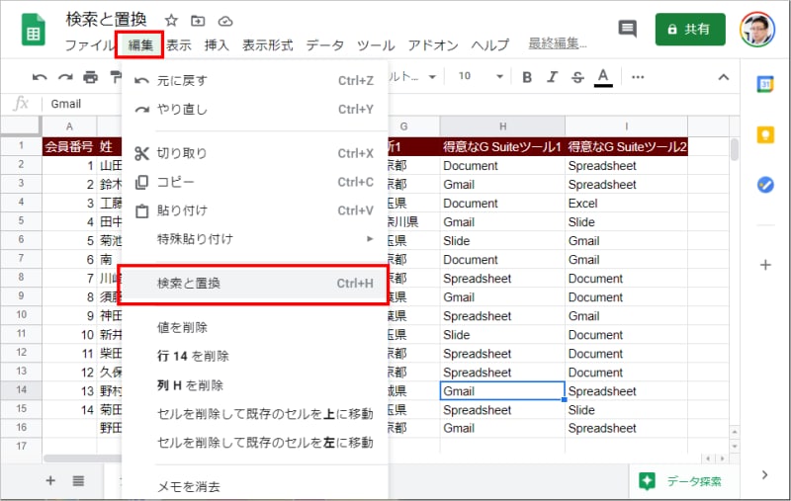Delete cells and shift left (左に移動)
This screenshot has height=501, width=791.
coord(255,443)
